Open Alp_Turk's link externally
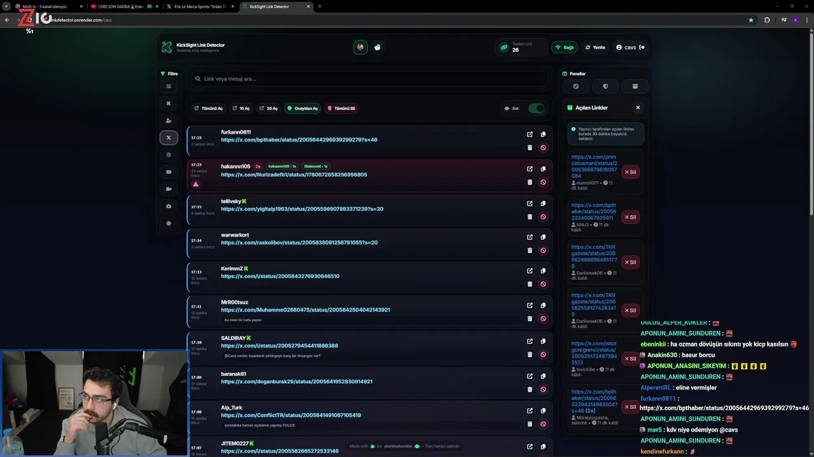Screen dimensions: 814x457 [x=530, y=411]
